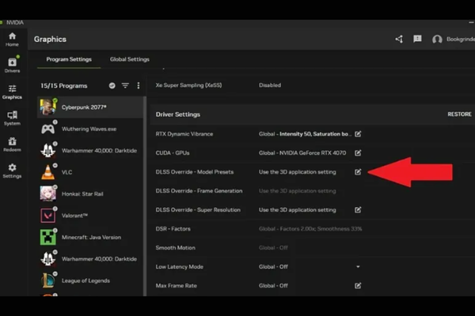
Task: Open the Drivers section
Action: (x=12, y=65)
